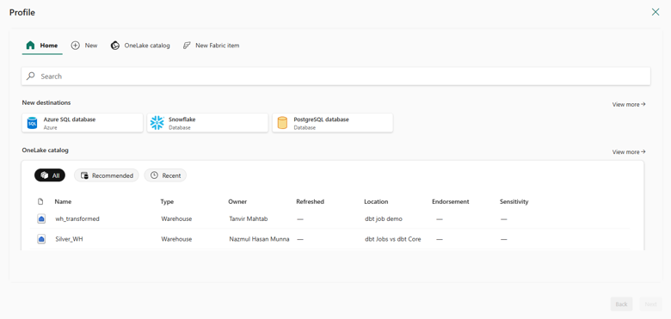Click the Next button

(651, 304)
